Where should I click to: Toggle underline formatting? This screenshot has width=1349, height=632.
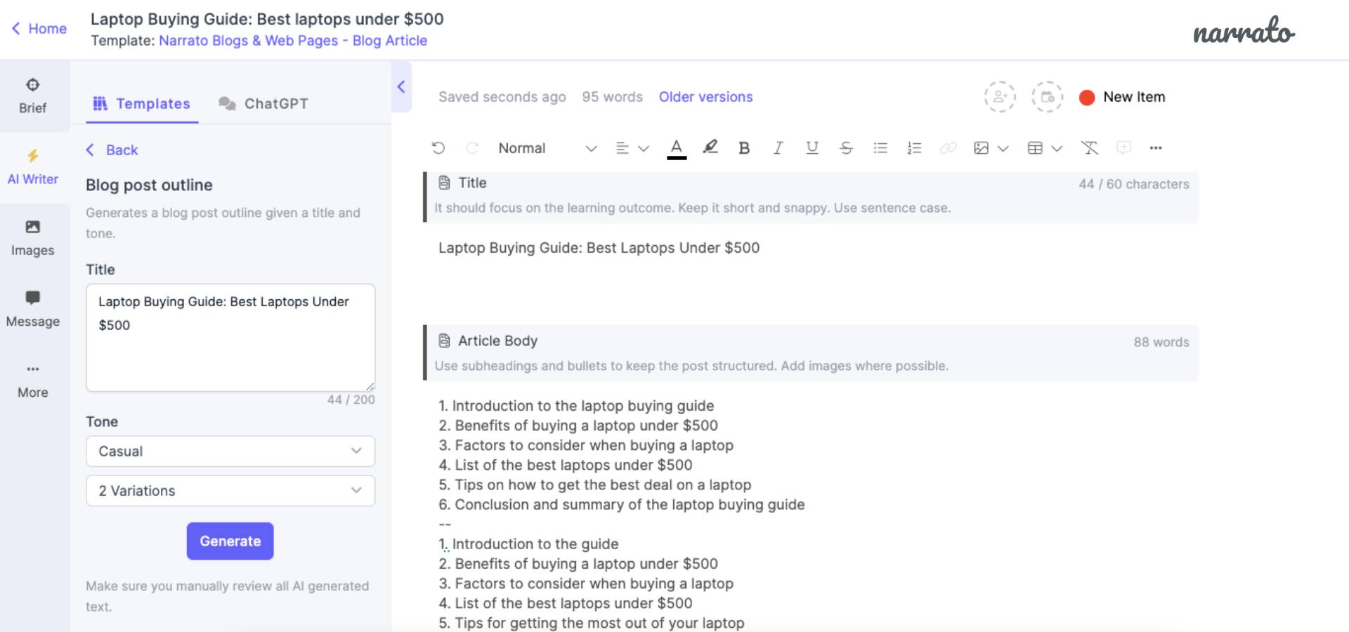point(812,148)
